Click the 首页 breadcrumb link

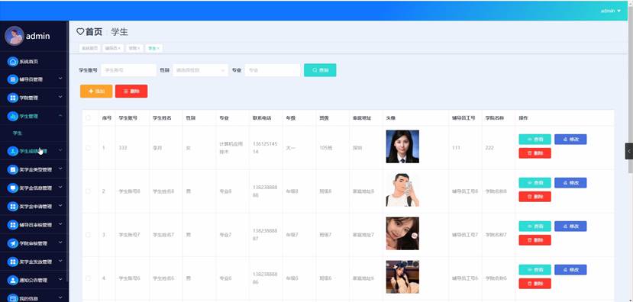click(94, 32)
